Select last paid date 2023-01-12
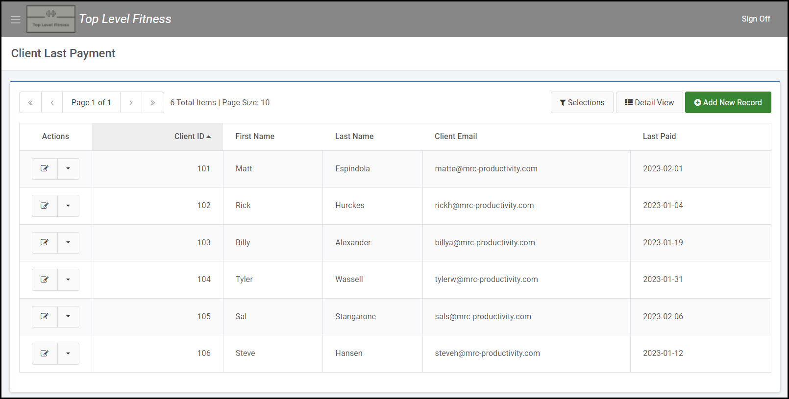Screen dimensions: 789x399 [x=663, y=353]
